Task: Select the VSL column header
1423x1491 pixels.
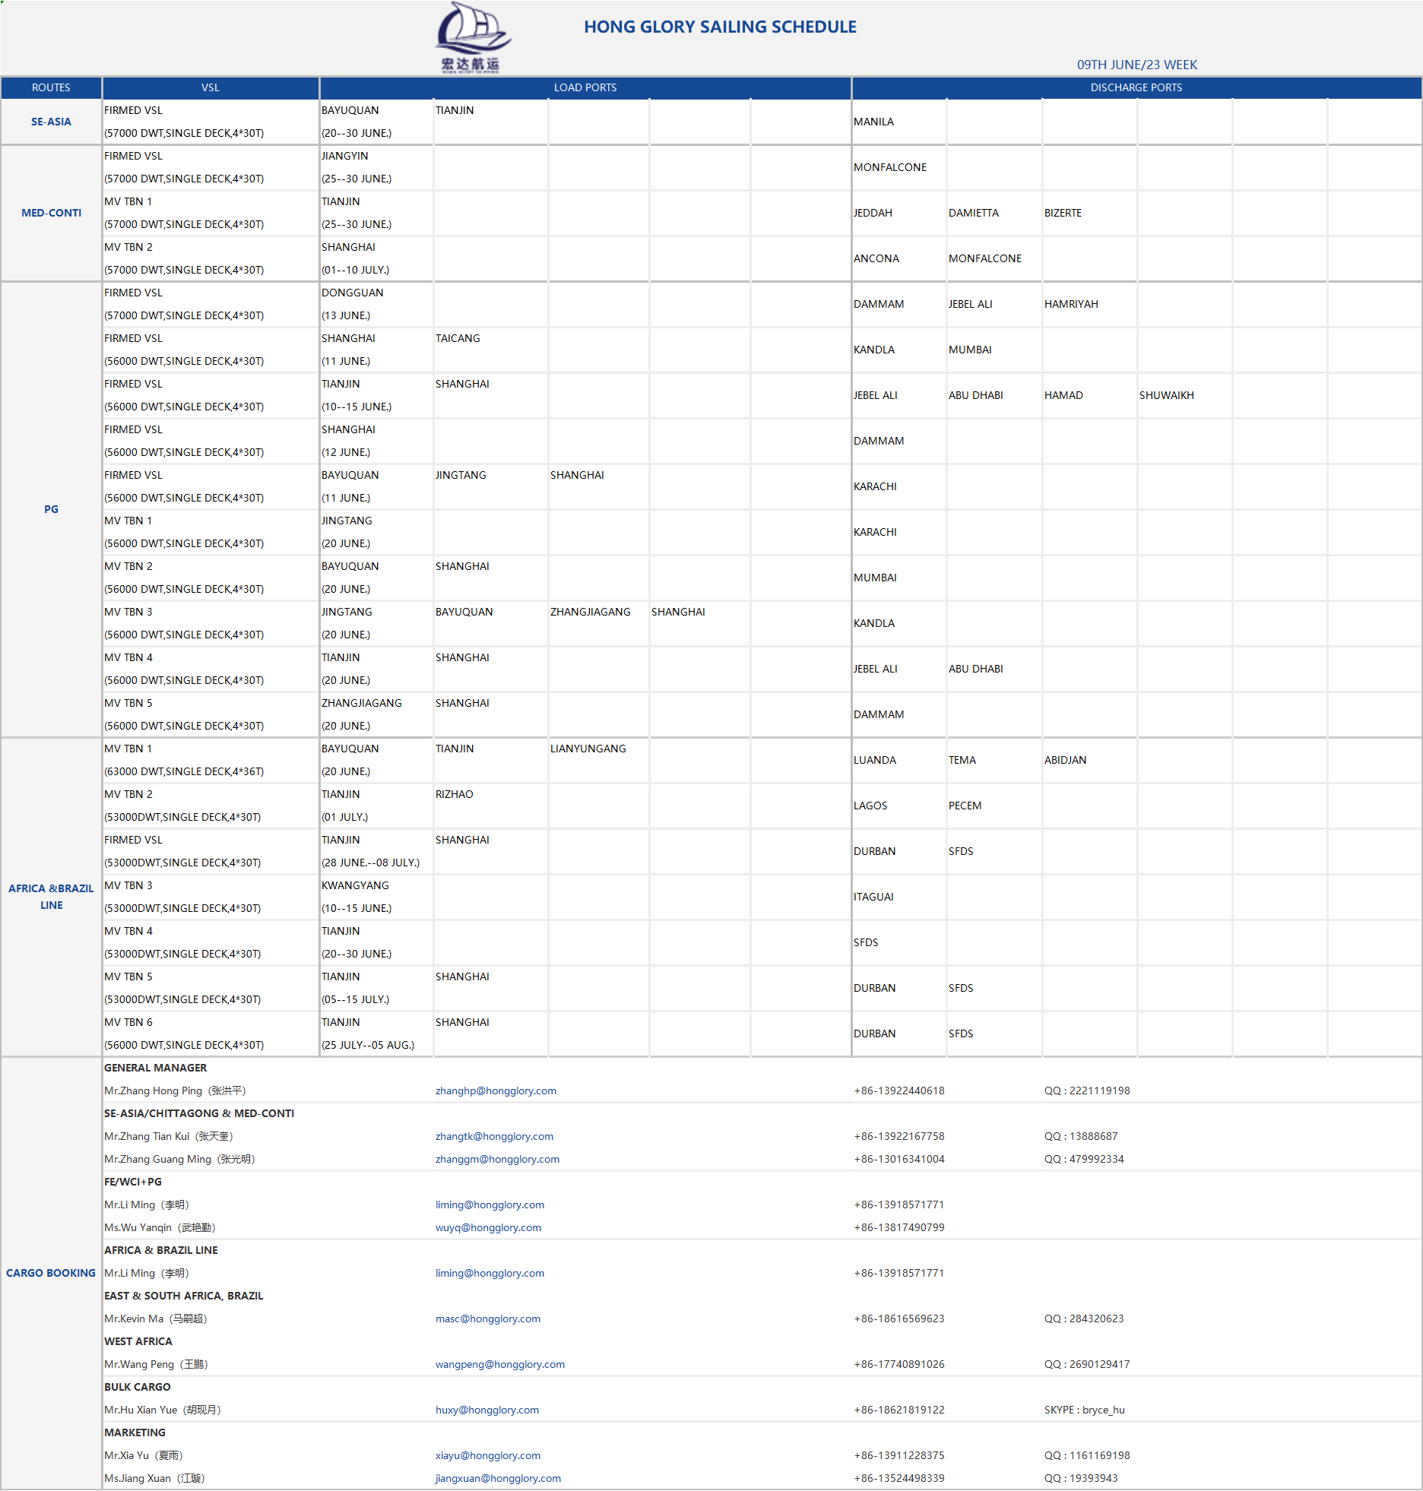Action: pyautogui.click(x=211, y=87)
